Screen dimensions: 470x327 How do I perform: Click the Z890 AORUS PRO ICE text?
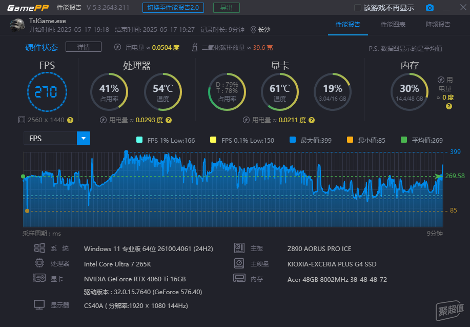(319, 248)
